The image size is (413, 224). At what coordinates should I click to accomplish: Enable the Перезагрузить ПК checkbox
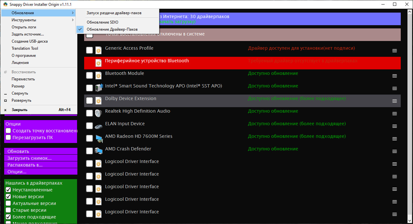[8, 137]
